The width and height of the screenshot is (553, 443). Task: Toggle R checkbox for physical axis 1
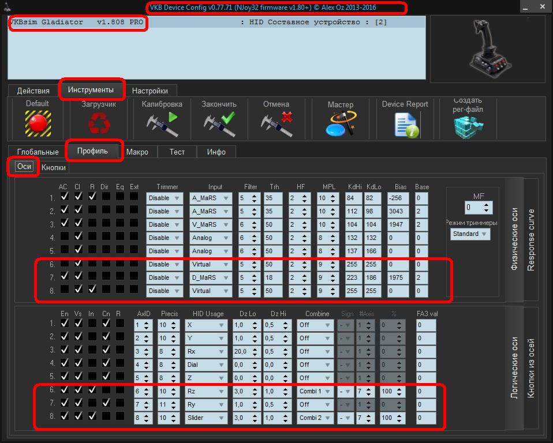coord(92,196)
